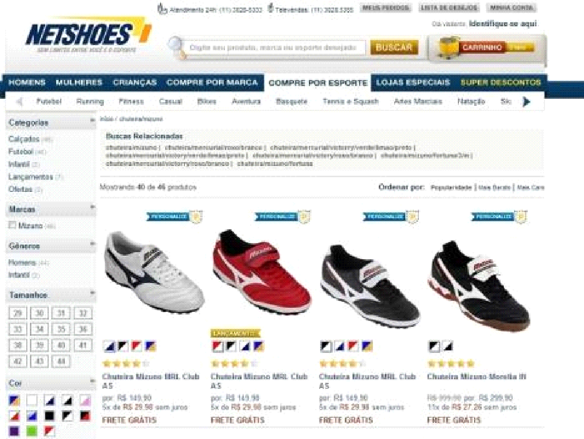Check the Mizuno brand checkbox
The height and width of the screenshot is (439, 584).
point(12,225)
